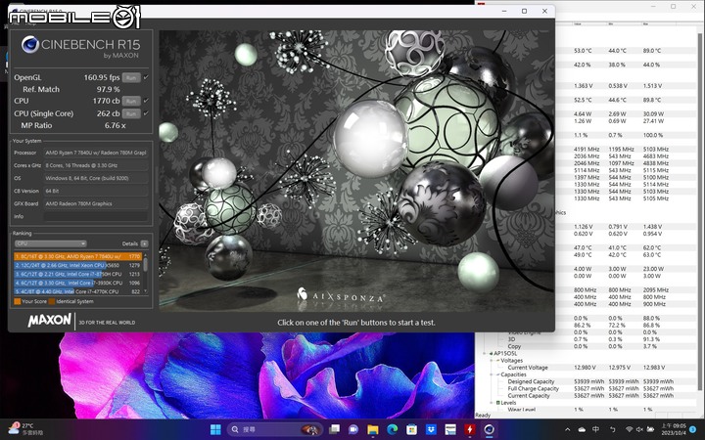Maximize the Cinebench window
The width and height of the screenshot is (705, 440).
(x=524, y=11)
